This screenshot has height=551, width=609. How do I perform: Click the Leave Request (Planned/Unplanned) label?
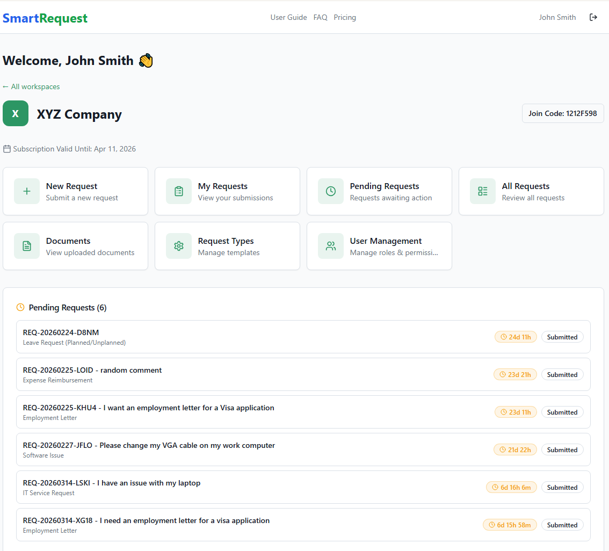[74, 343]
